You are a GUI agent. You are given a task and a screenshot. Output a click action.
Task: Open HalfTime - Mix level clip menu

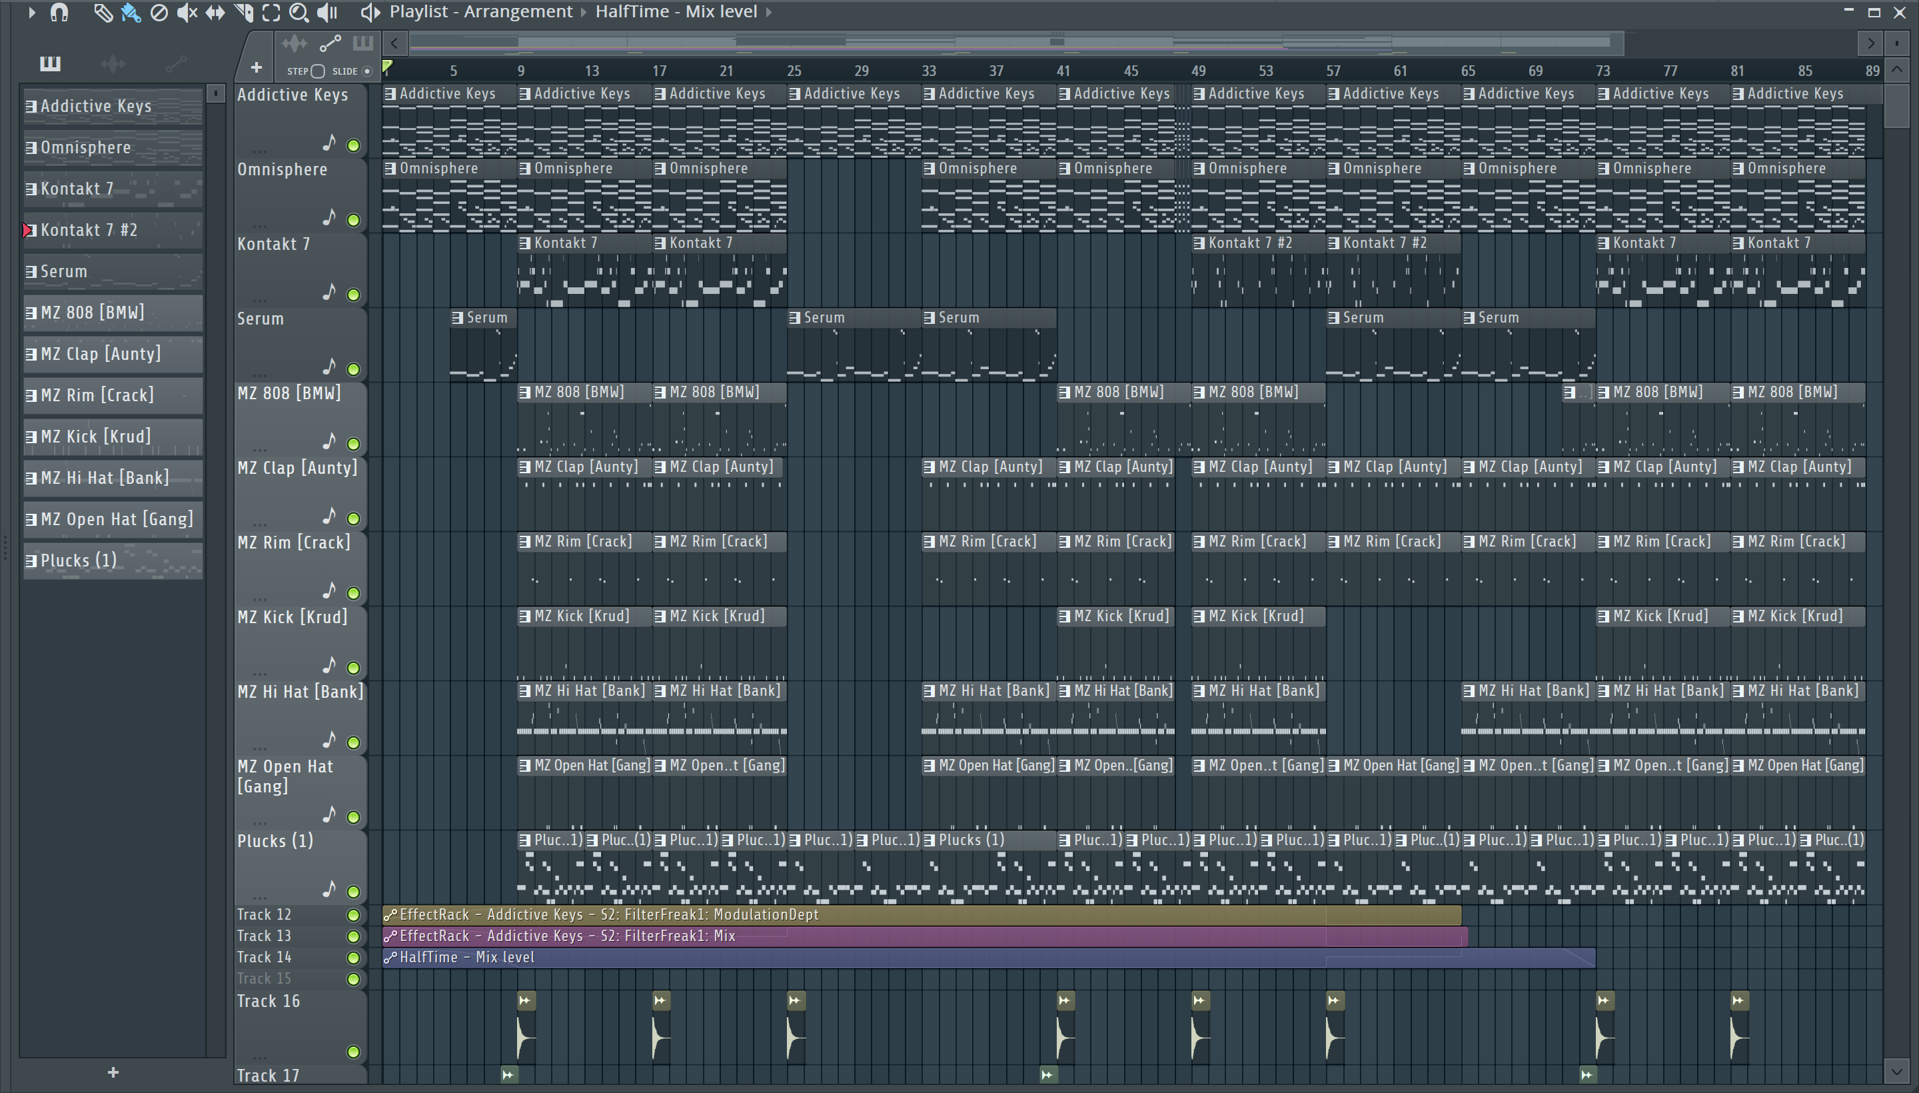[x=390, y=958]
